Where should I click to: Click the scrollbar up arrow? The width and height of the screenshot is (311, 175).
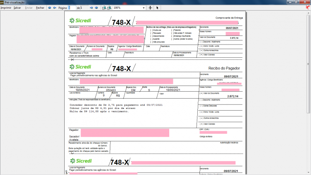pos(309,13)
